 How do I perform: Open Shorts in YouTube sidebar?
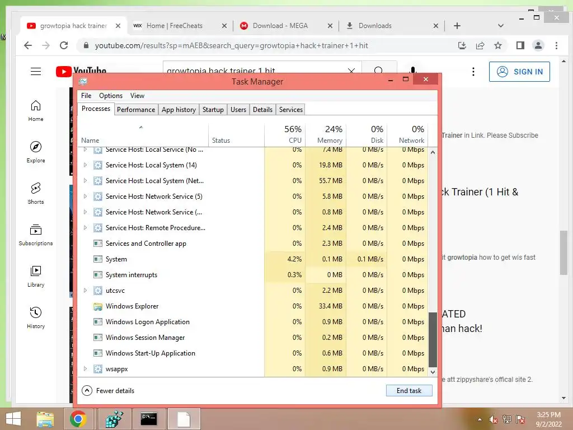[35, 193]
